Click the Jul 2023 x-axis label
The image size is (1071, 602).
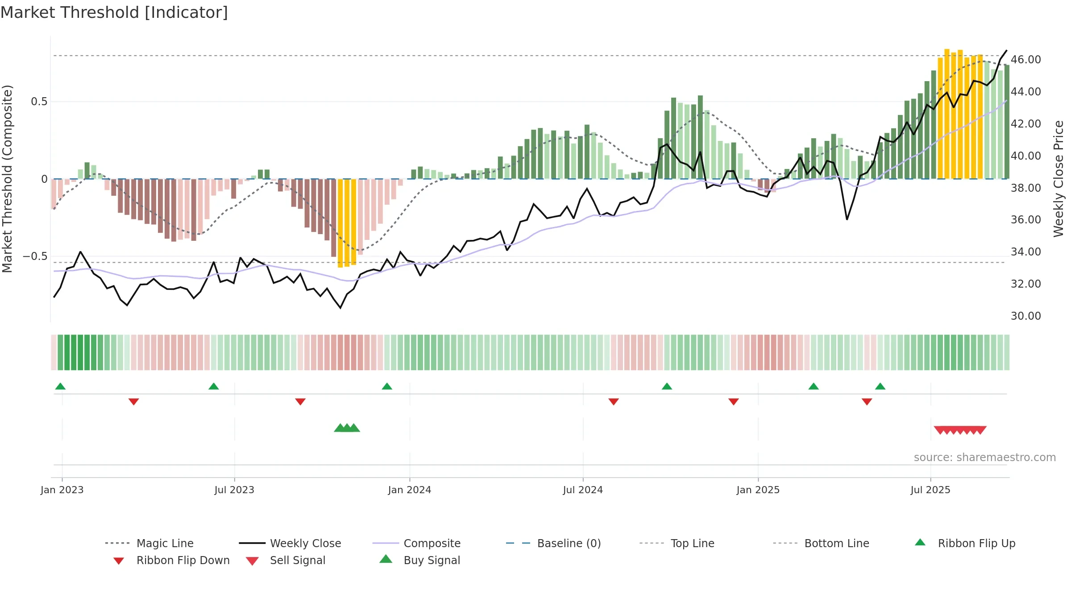tap(234, 490)
